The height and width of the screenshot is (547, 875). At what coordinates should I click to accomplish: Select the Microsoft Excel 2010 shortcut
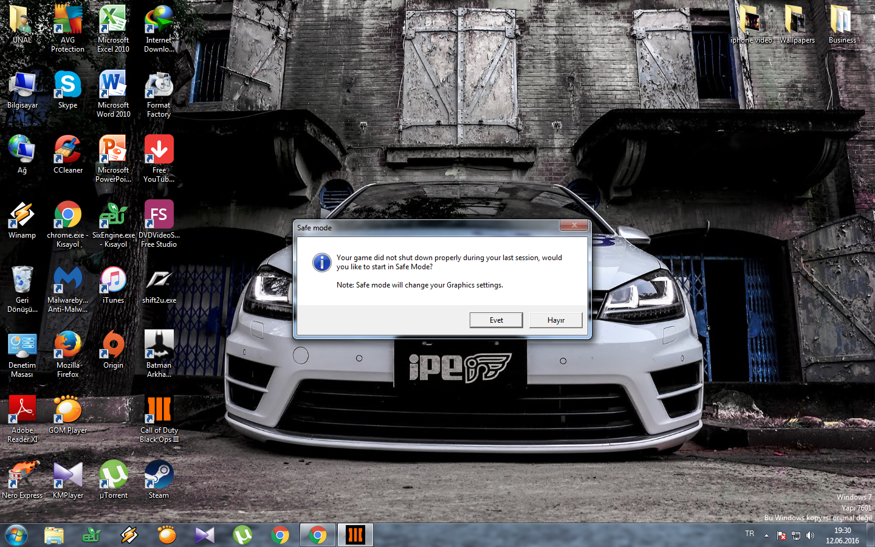[113, 29]
